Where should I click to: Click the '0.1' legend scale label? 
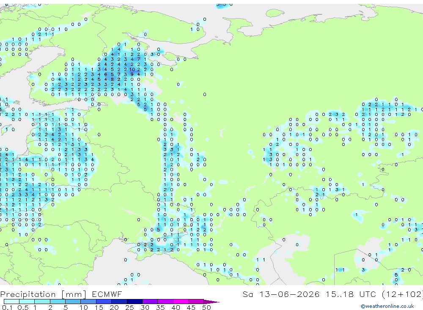(x=7, y=307)
